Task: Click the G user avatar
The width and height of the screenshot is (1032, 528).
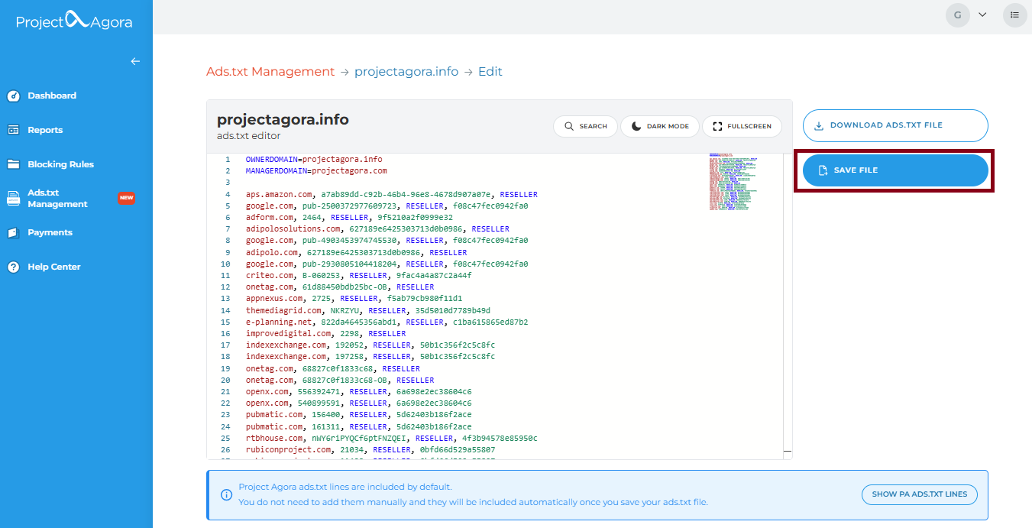Action: (958, 15)
